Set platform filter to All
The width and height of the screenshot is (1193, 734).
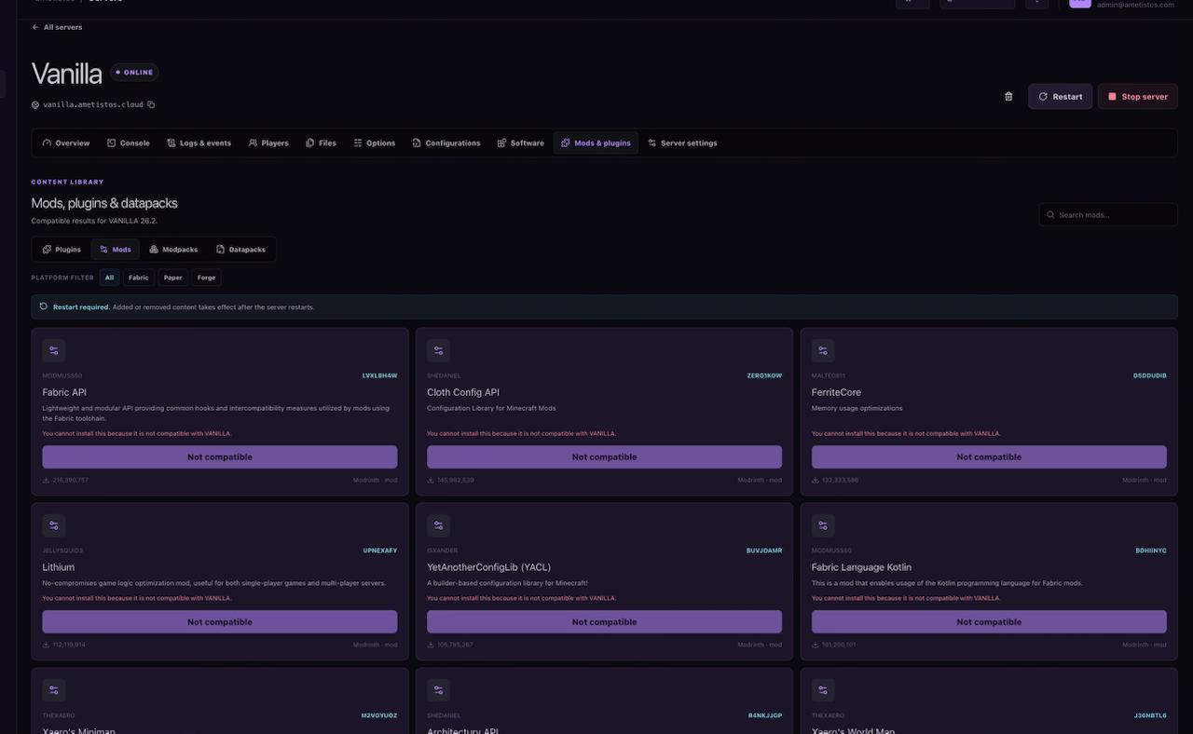[x=110, y=278]
